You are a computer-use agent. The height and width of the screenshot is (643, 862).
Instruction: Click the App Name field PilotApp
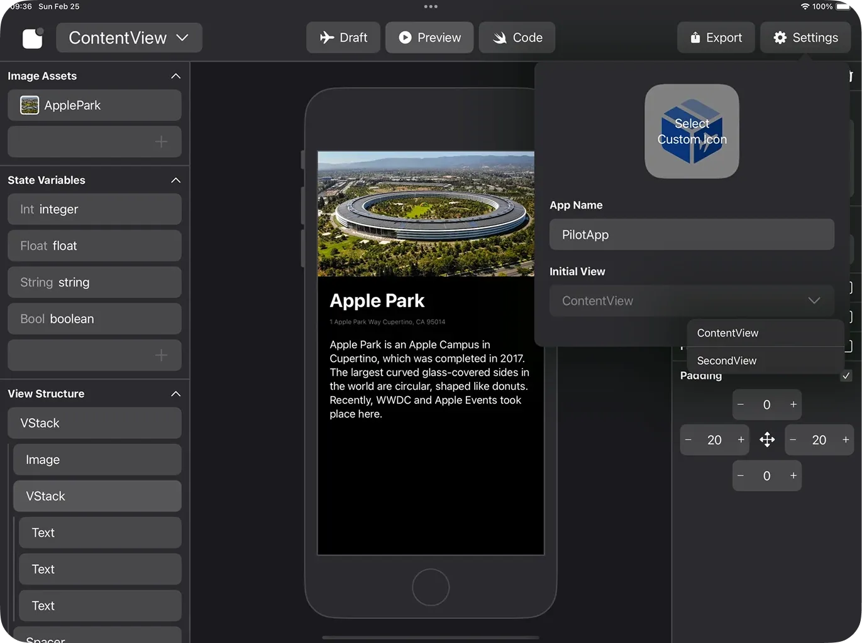pos(692,234)
